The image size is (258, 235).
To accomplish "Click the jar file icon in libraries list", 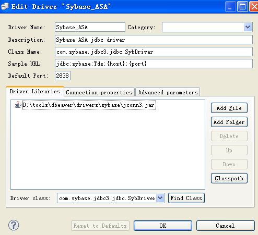I will coord(18,105).
